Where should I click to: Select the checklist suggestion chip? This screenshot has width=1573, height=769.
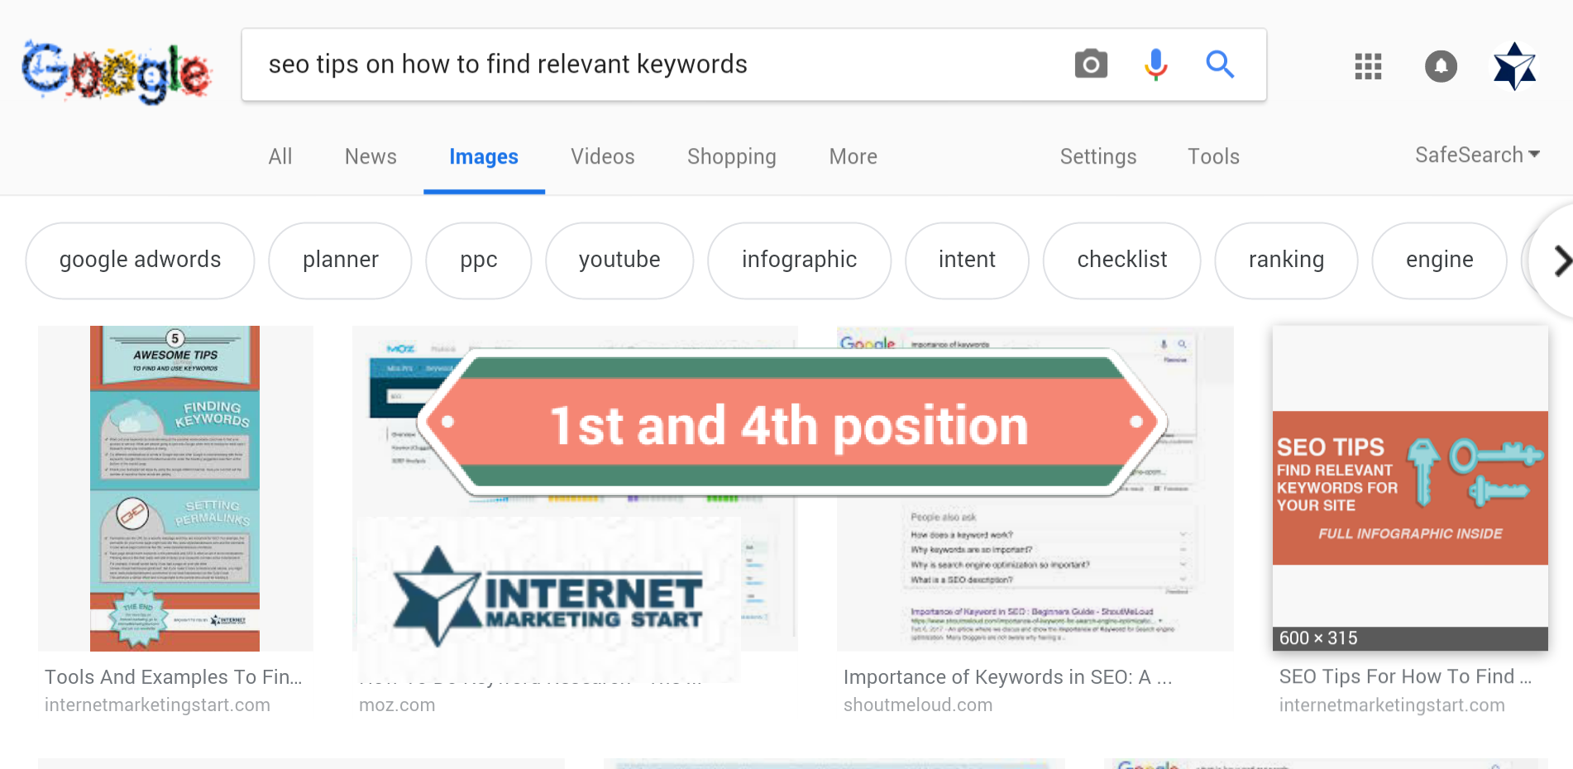click(1121, 260)
